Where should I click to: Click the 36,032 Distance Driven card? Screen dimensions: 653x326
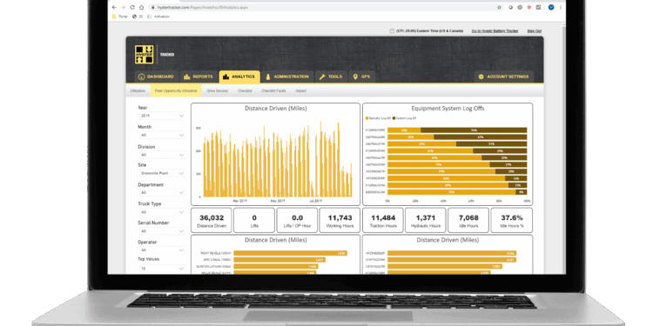tap(212, 221)
